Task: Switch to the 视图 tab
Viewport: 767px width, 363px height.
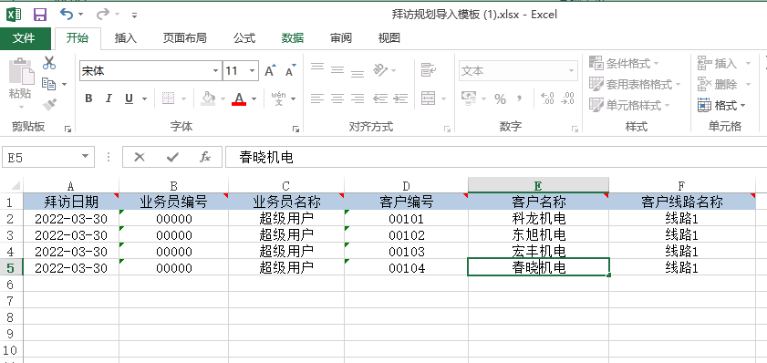Action: (389, 38)
